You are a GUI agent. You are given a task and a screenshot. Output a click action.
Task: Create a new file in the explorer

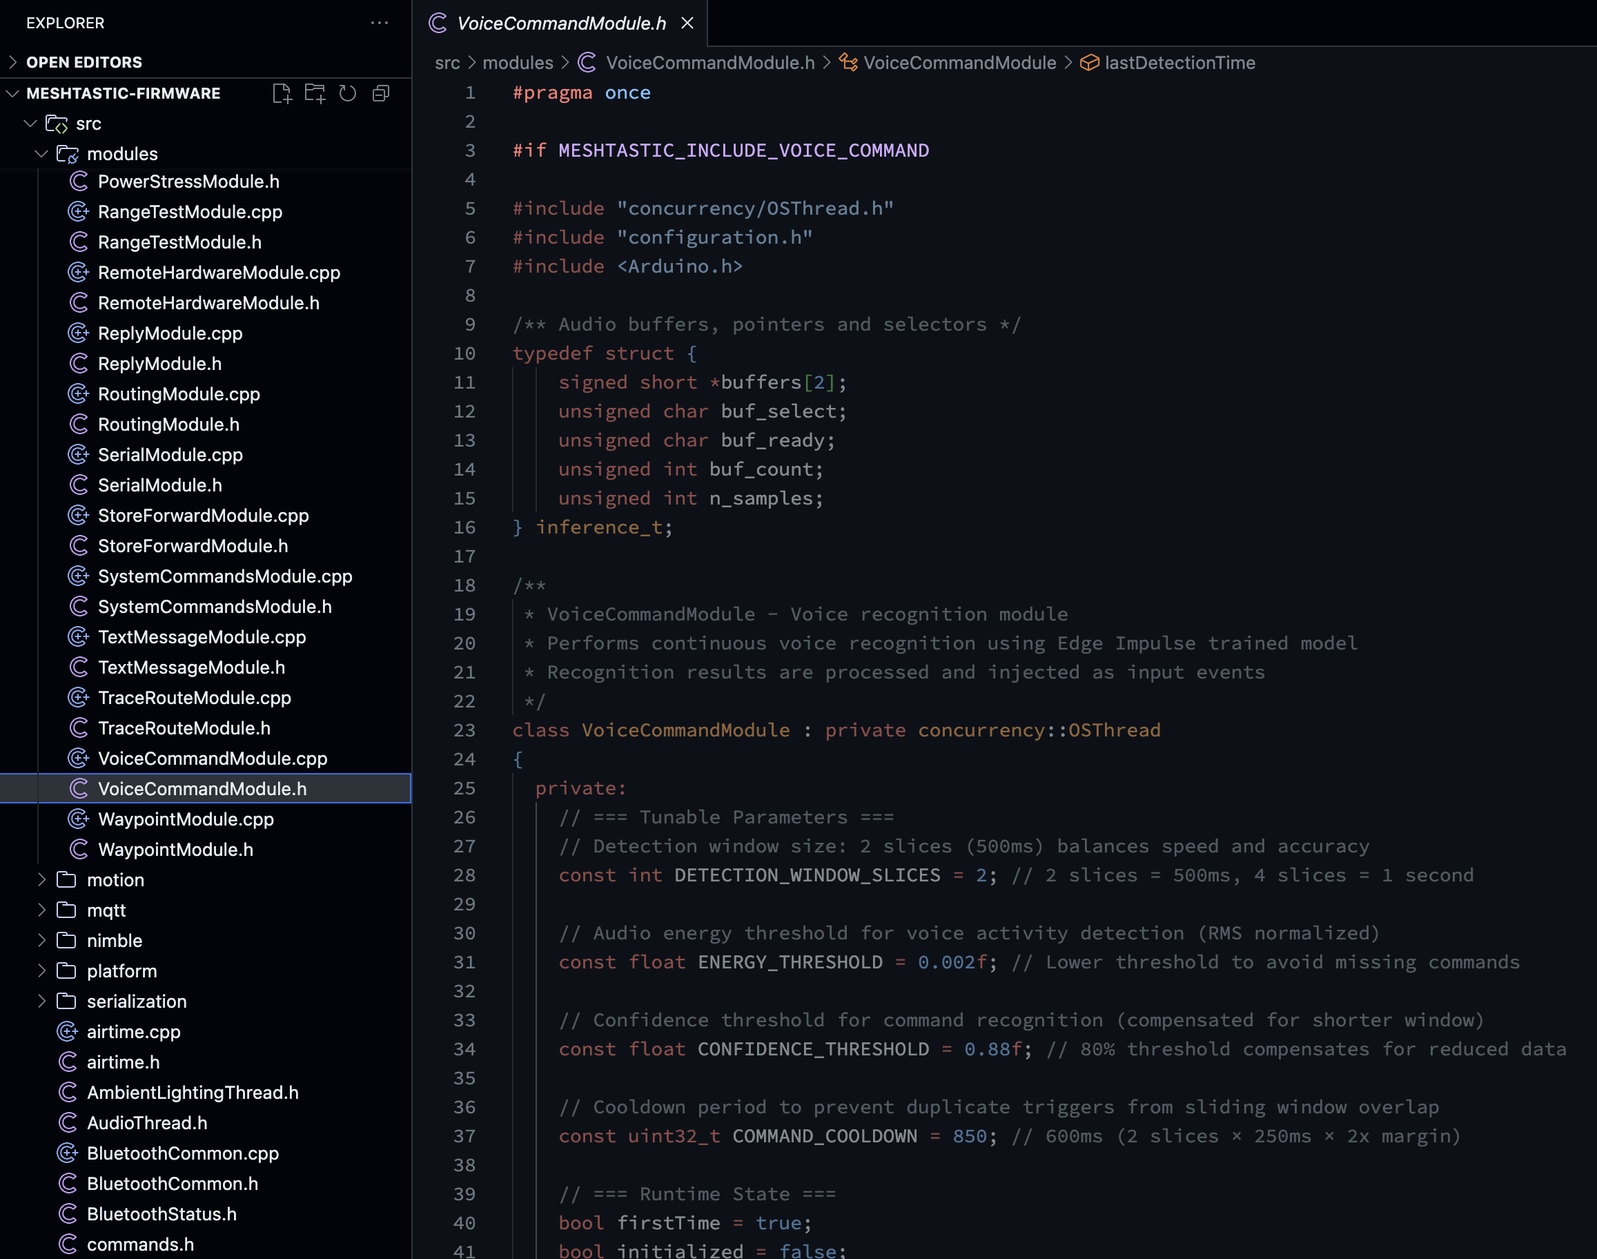coord(282,93)
